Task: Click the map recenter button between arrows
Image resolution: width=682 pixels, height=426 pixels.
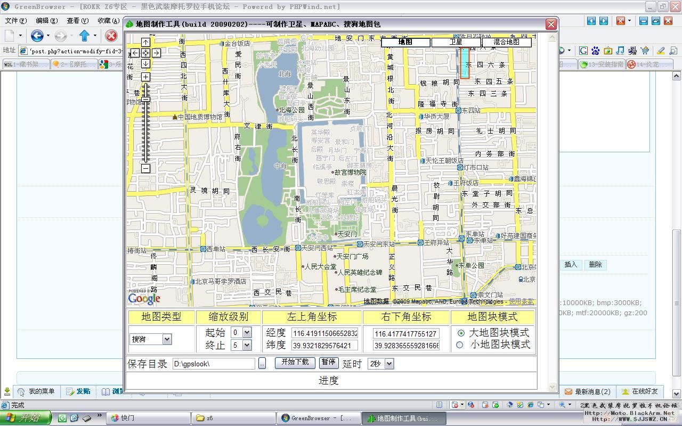Action: click(145, 53)
